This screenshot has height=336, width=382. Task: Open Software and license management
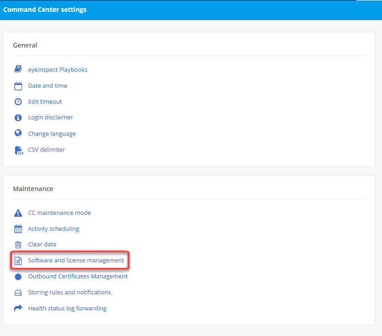coord(76,261)
